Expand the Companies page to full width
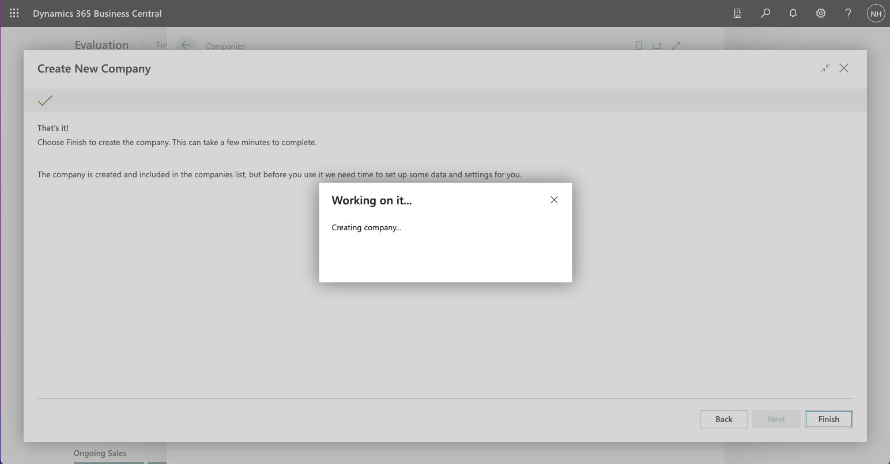890x464 pixels. tap(676, 45)
